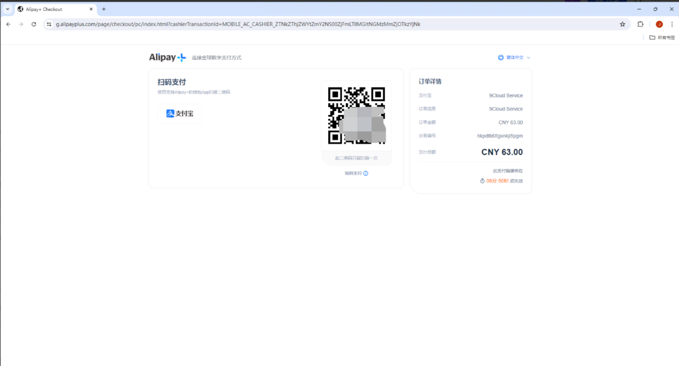Open the 如何支付 help link

[353, 173]
